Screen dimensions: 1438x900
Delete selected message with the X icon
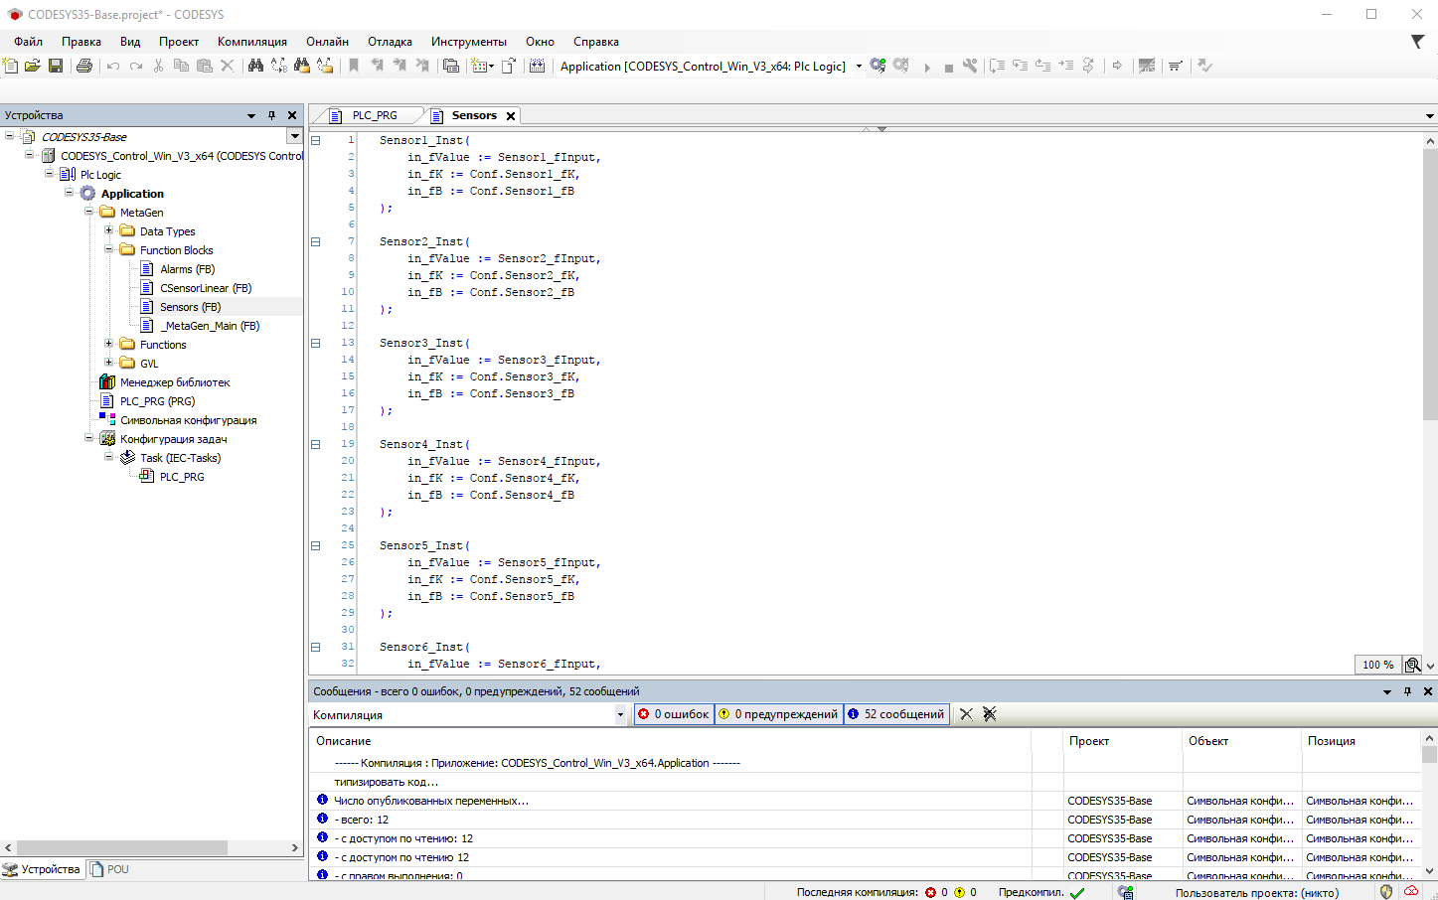coord(966,713)
